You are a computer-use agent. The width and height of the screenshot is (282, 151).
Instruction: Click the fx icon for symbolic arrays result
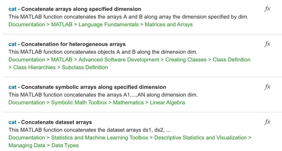(x=267, y=87)
